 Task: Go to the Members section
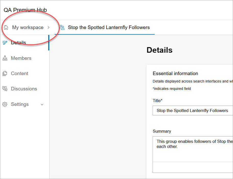21,58
